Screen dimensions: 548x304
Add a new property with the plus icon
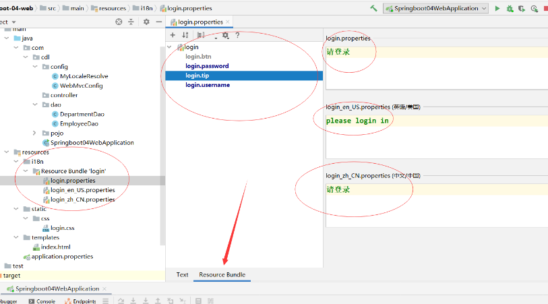click(173, 35)
